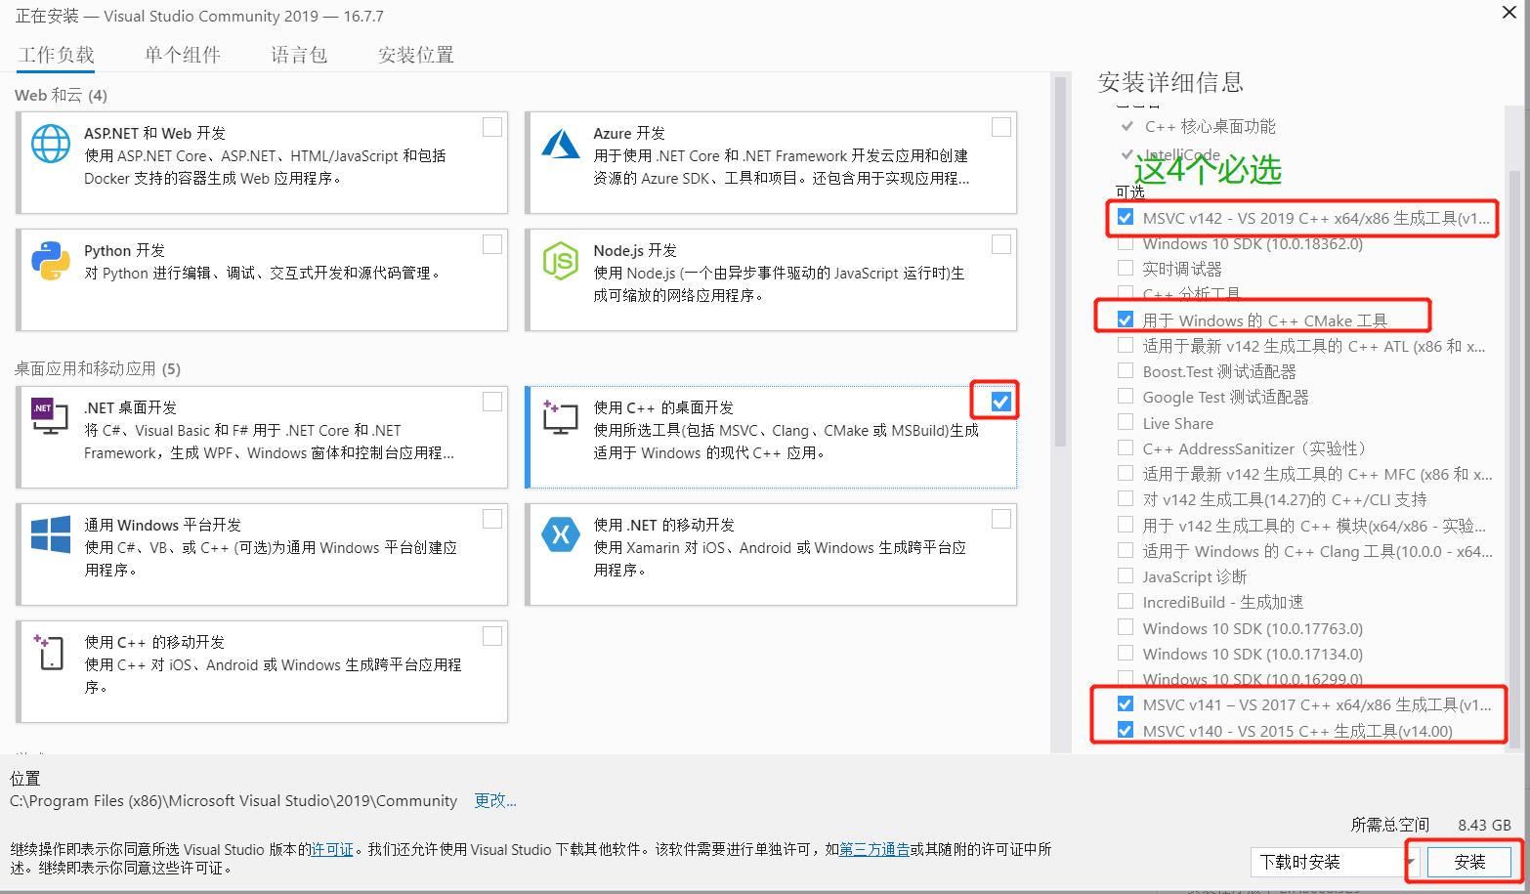Select the ASP.NET 和 Web 开发 workload title

[x=154, y=133]
